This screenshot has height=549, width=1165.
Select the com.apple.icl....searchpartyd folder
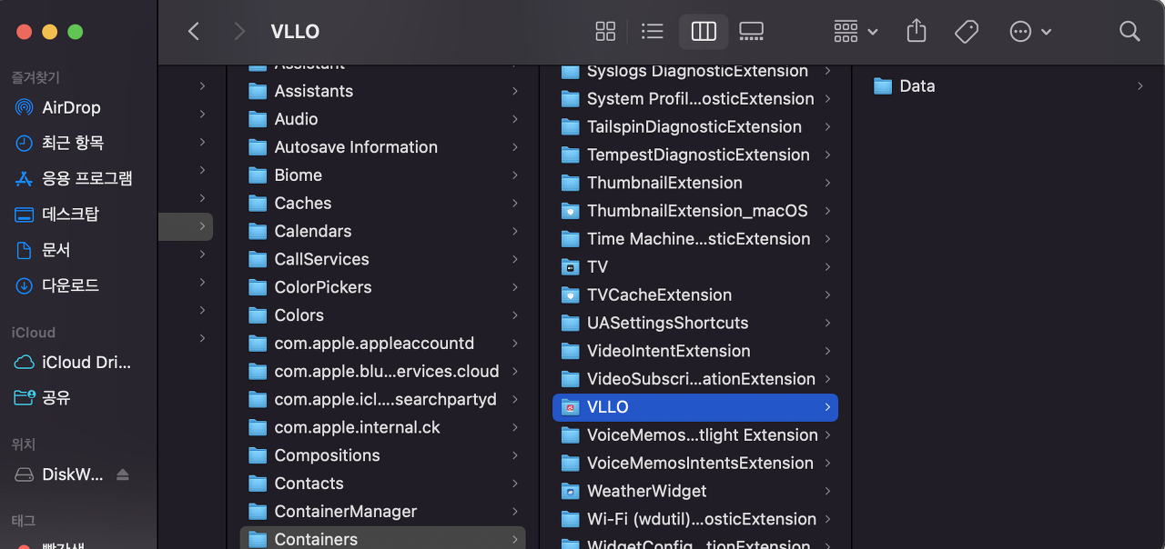(x=382, y=400)
